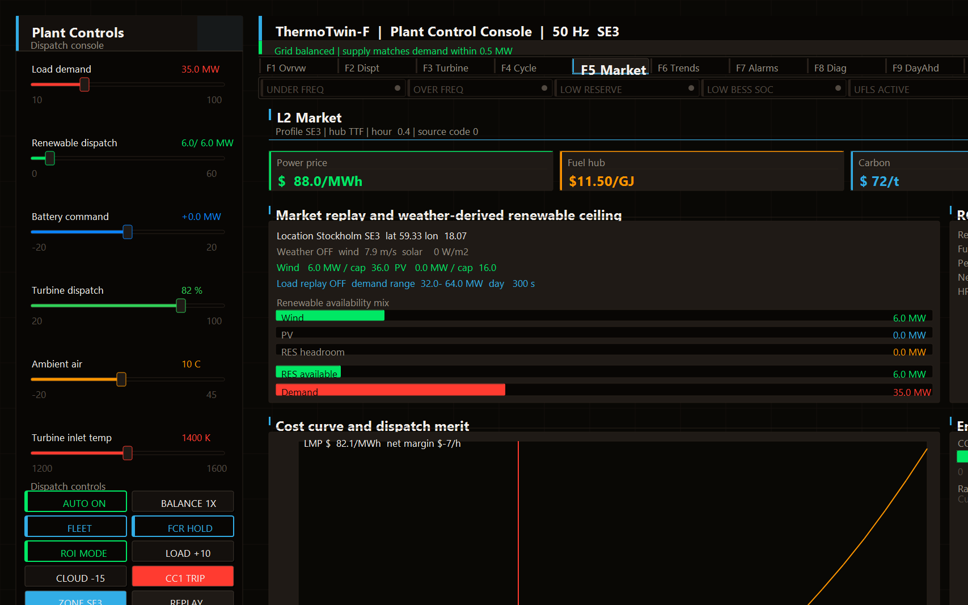Click the Renewable dispatch slider handle

pyautogui.click(x=50, y=158)
